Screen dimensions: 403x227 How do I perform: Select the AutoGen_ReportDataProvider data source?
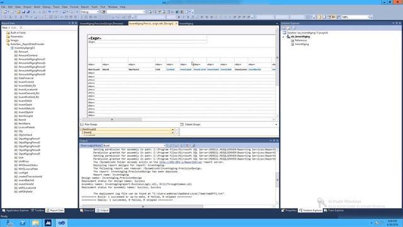click(x=25, y=44)
